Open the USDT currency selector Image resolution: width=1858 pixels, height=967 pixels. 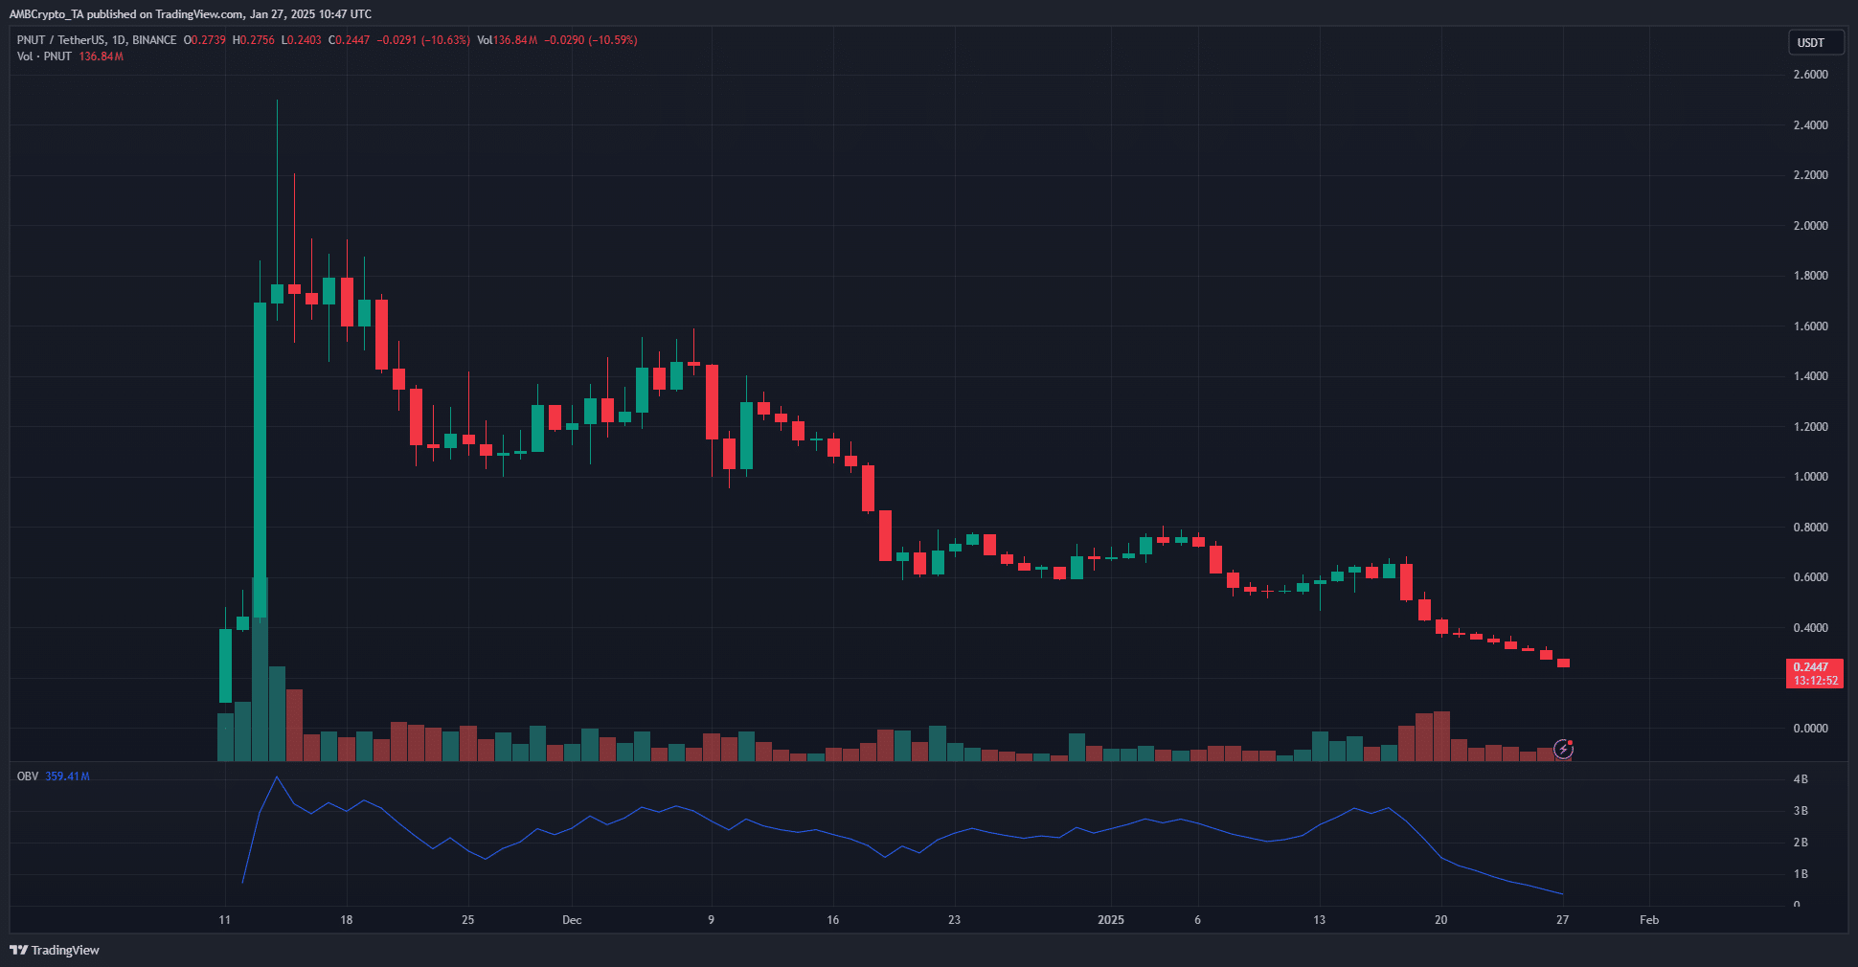1816,42
